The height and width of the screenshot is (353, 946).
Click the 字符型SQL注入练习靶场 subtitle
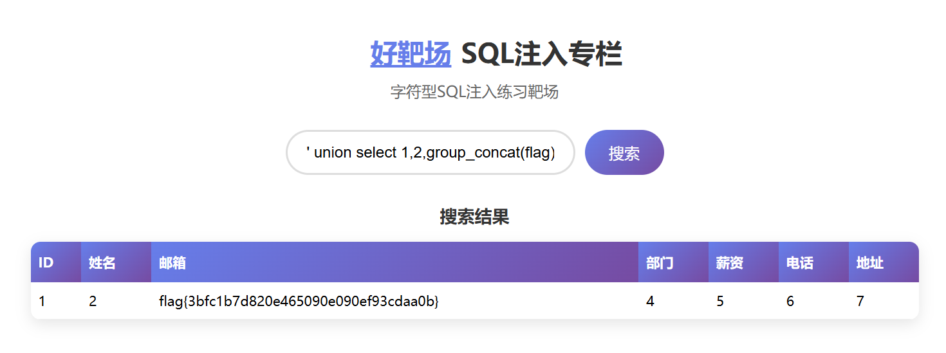coord(474,92)
